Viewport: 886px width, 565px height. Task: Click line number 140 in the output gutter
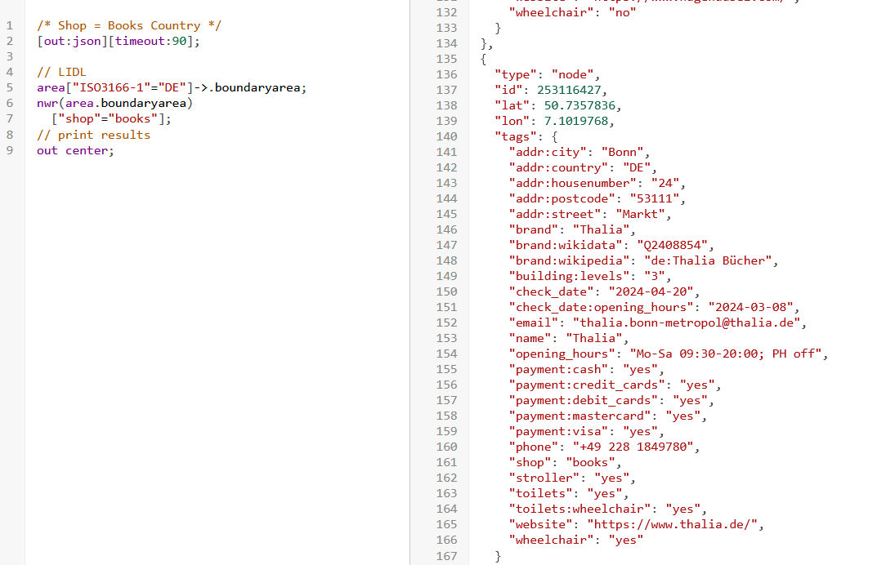pyautogui.click(x=446, y=136)
